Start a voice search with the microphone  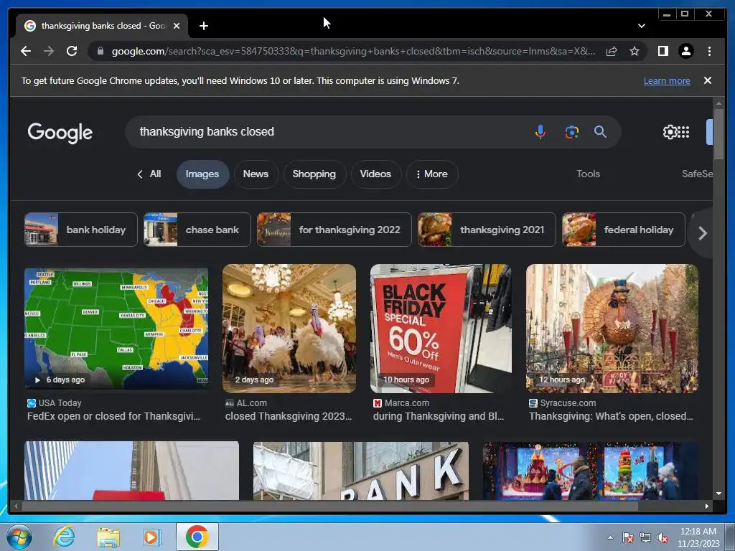540,132
